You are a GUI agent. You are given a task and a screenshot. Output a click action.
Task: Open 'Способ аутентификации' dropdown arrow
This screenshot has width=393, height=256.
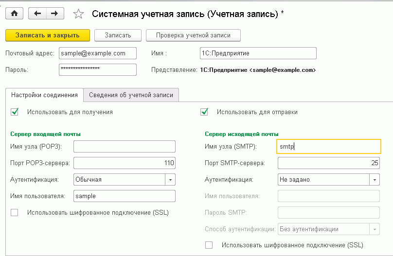point(375,229)
